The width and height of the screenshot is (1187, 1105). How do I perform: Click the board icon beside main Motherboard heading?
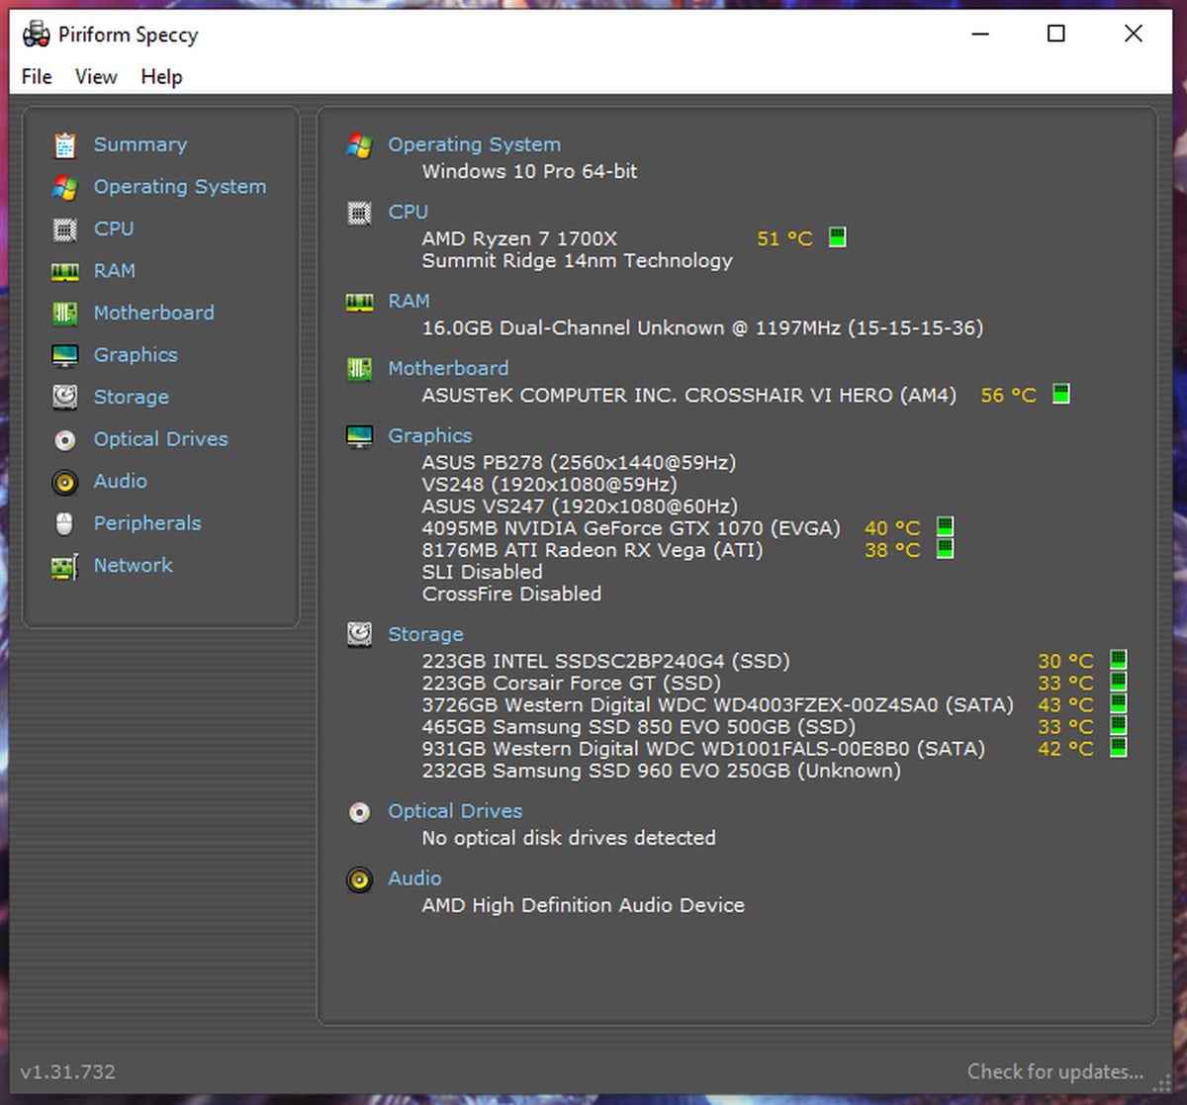coord(359,370)
